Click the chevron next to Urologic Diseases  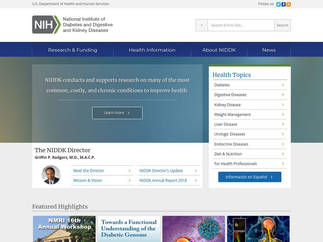(283, 134)
